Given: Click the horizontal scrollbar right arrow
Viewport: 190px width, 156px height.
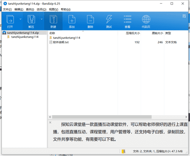Looking at the screenshot, I should click(x=186, y=117).
